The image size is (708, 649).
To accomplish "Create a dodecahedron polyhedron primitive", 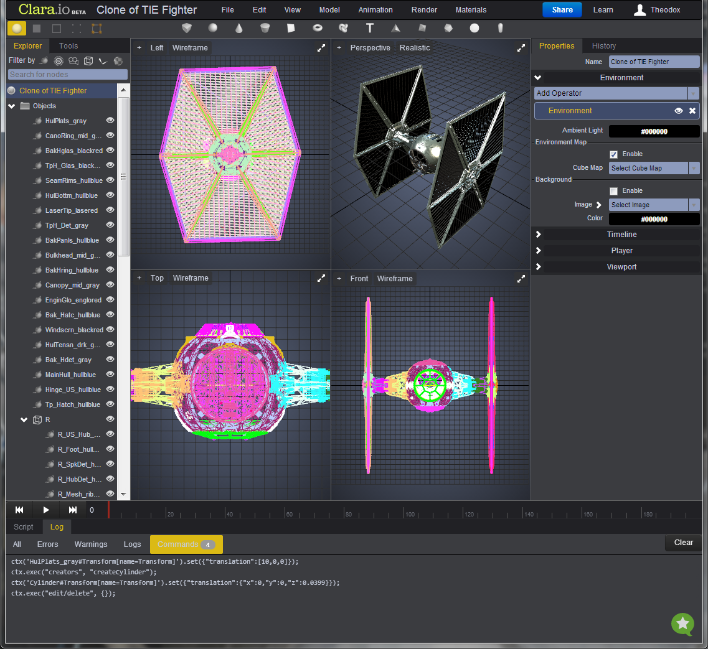I will click(448, 28).
